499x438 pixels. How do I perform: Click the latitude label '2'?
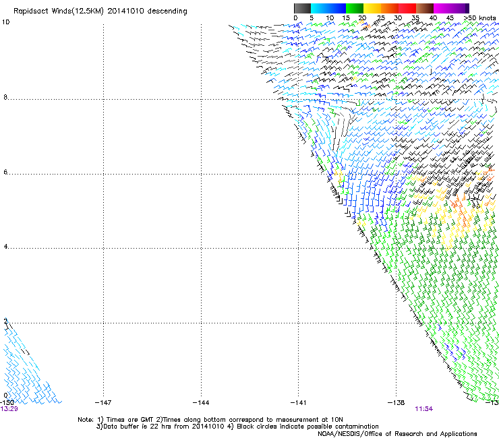[x=5, y=321]
